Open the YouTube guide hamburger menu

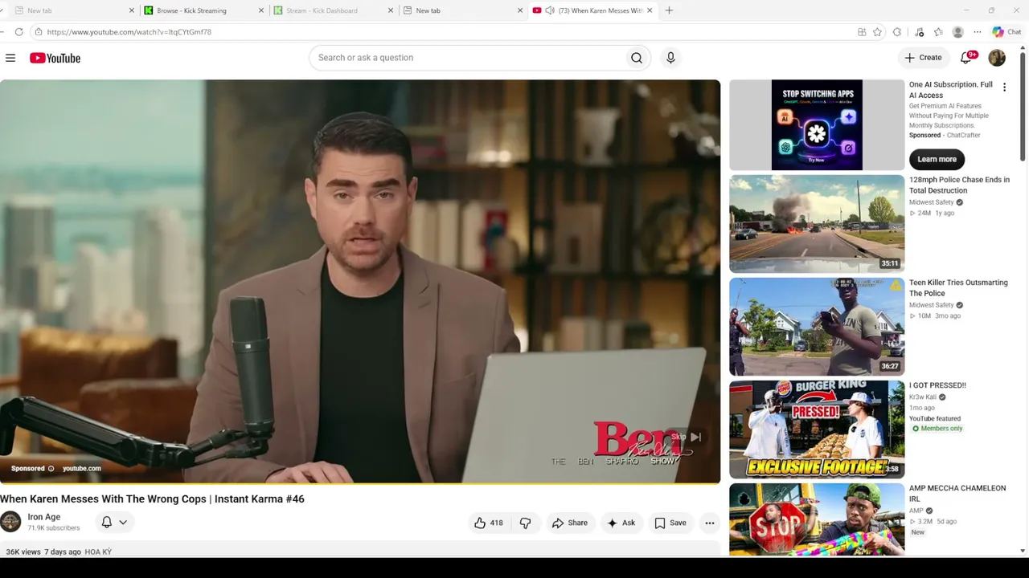[10, 58]
